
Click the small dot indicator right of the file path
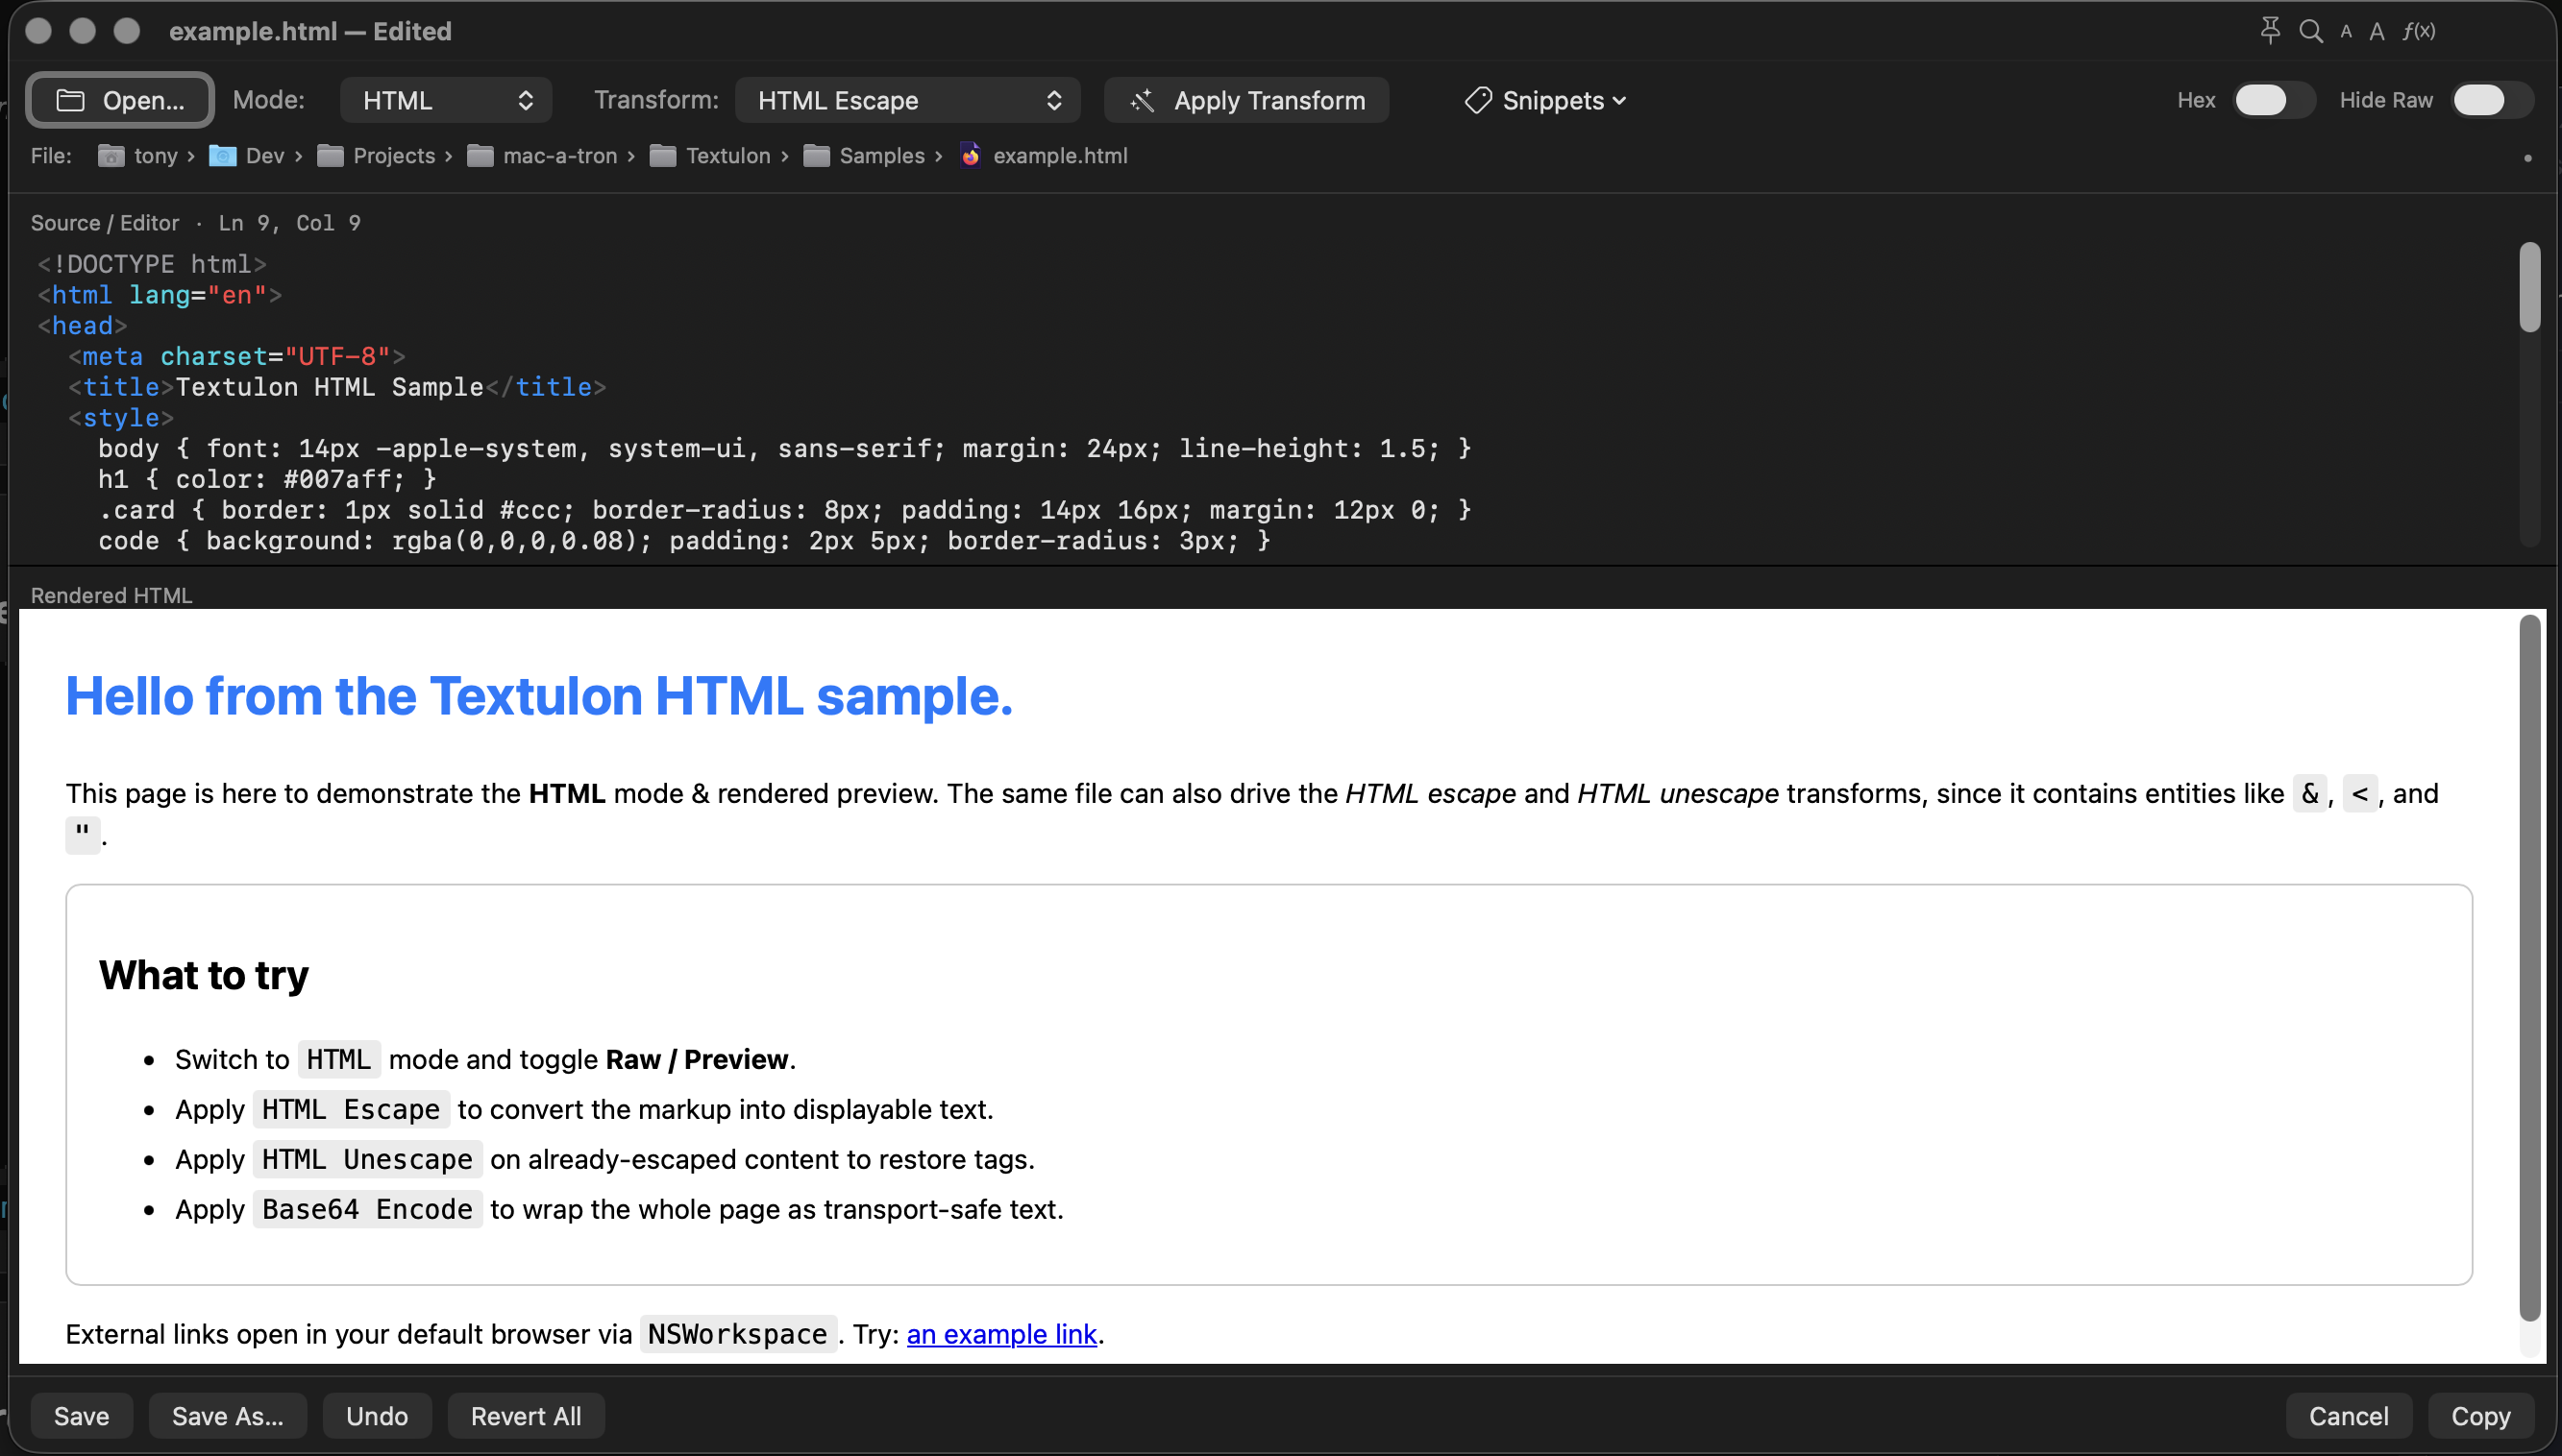coord(2528,158)
